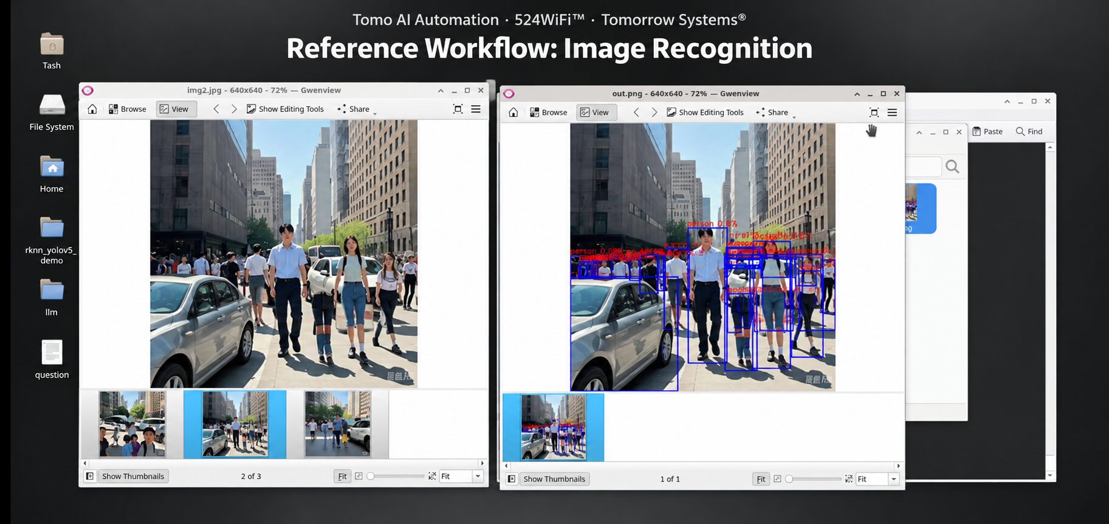Click the Gwenview app icon in the img2.jpg title bar

pos(88,91)
